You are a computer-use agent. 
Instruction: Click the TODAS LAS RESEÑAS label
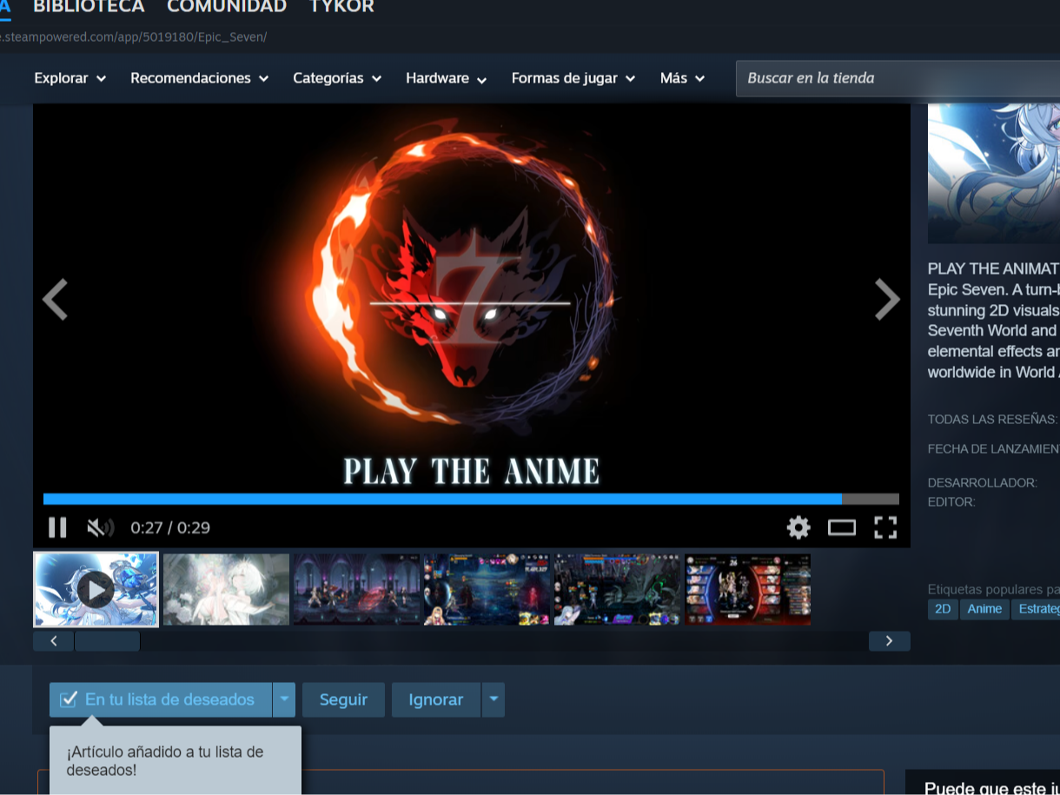(993, 420)
